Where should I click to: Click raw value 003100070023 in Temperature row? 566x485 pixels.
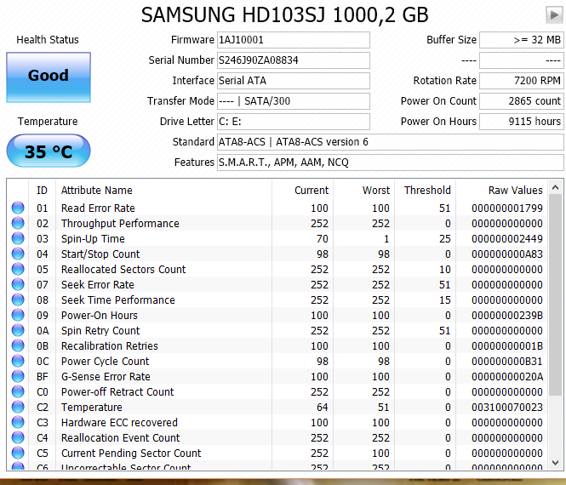(506, 408)
